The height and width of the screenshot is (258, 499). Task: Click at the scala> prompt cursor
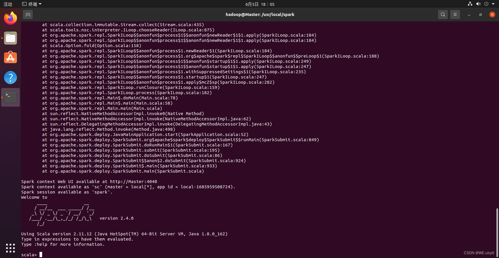pos(41,255)
